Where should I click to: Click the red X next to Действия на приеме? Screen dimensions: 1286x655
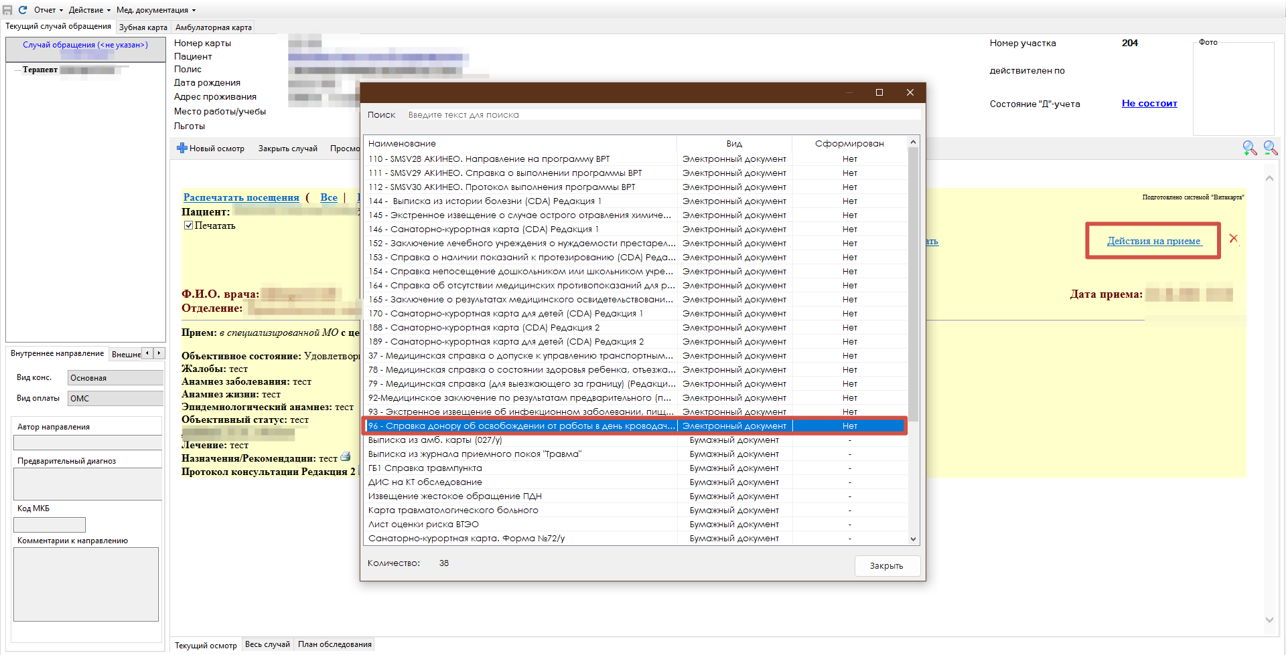[1234, 238]
